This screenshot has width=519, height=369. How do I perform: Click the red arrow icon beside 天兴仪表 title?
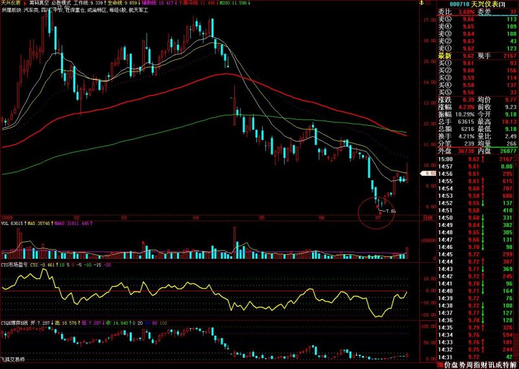click(25, 3)
